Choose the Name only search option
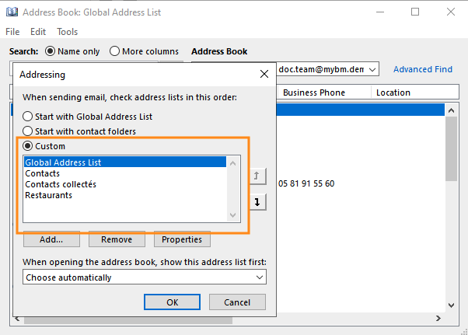The width and height of the screenshot is (468, 335). (x=51, y=51)
